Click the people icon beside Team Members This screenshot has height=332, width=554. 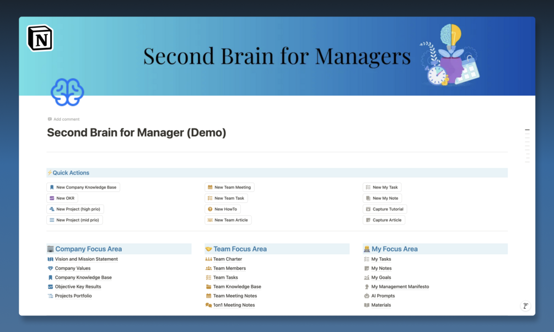pyautogui.click(x=208, y=269)
